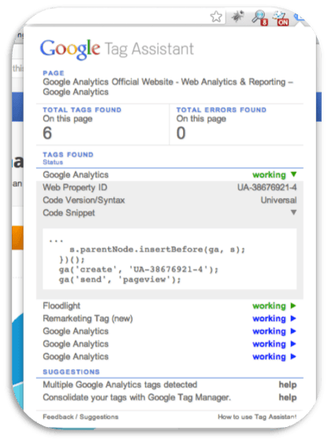This screenshot has width=328, height=442.
Task: Collapse the Code Snippet section arrow
Action: [x=293, y=212]
